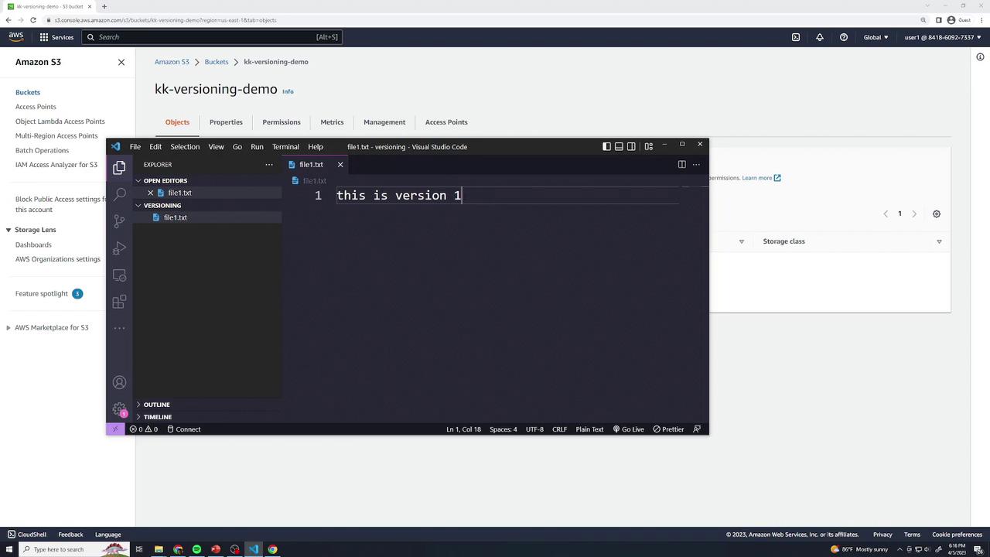The height and width of the screenshot is (557, 990).
Task: Click CRLF end-of-line indicator
Action: (559, 429)
